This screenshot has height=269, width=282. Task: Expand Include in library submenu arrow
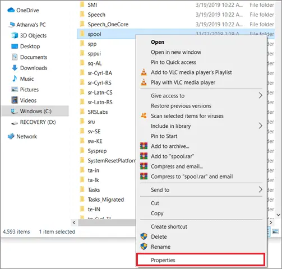[260, 126]
